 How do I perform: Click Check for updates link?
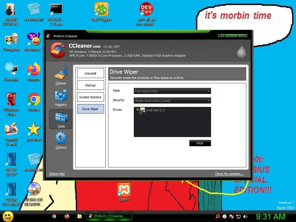coord(229,174)
